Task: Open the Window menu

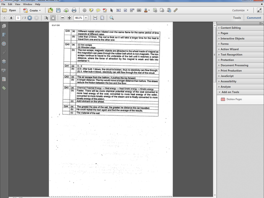Action: click(x=28, y=4)
